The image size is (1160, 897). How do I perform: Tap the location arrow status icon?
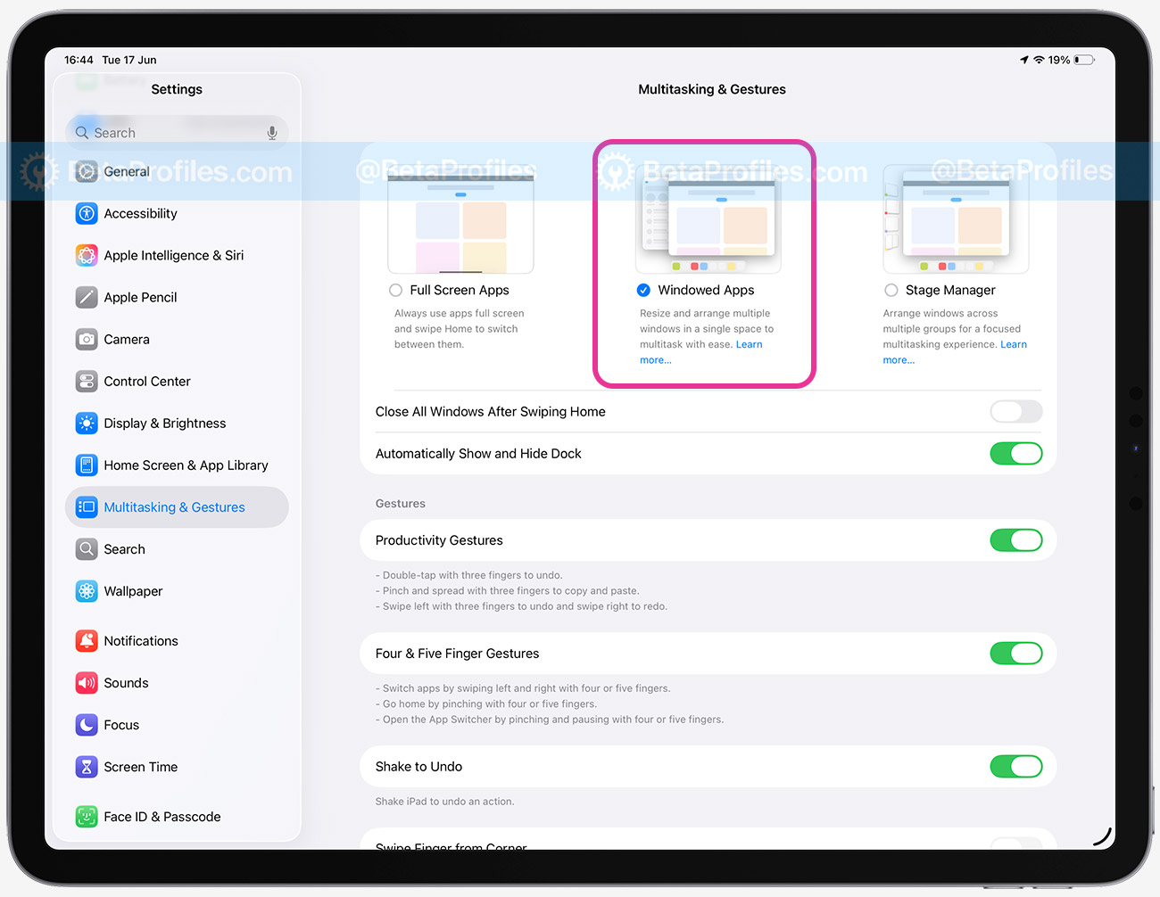1024,60
